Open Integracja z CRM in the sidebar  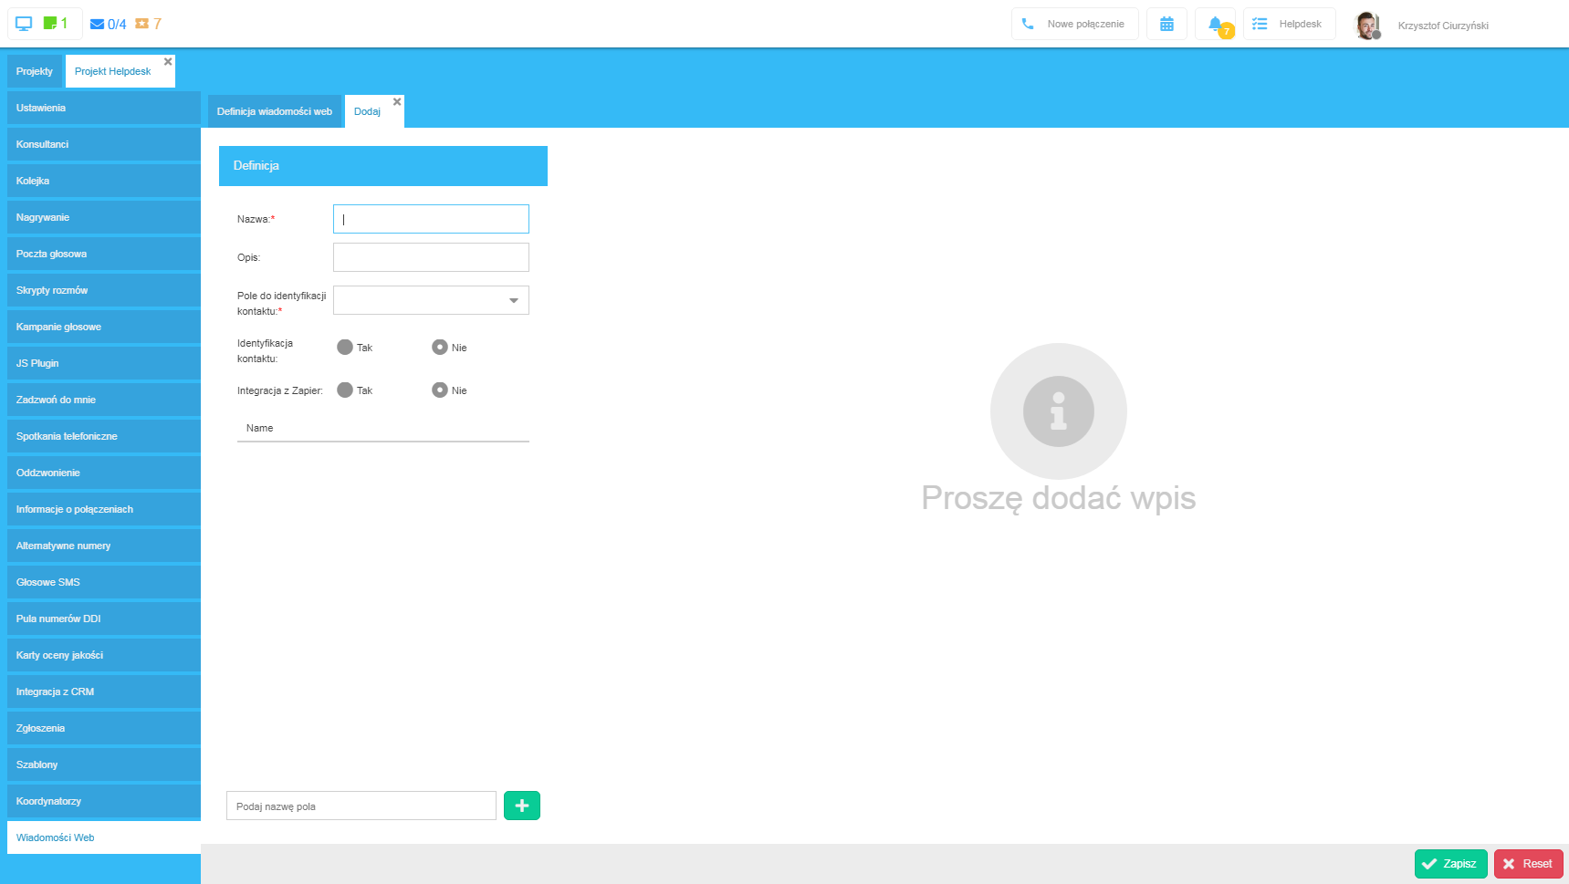pyautogui.click(x=104, y=692)
